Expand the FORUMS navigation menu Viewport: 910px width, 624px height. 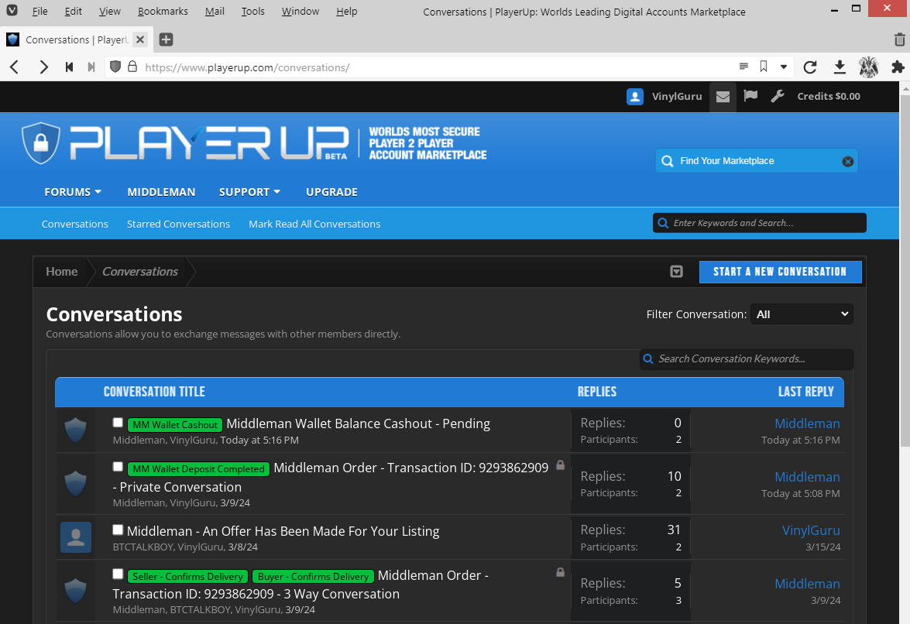click(x=73, y=192)
